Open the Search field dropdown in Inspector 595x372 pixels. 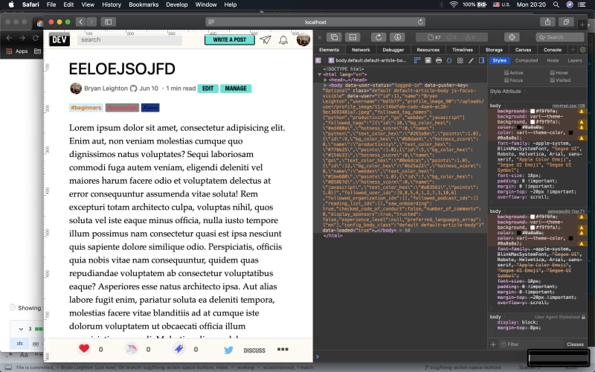[x=542, y=37]
